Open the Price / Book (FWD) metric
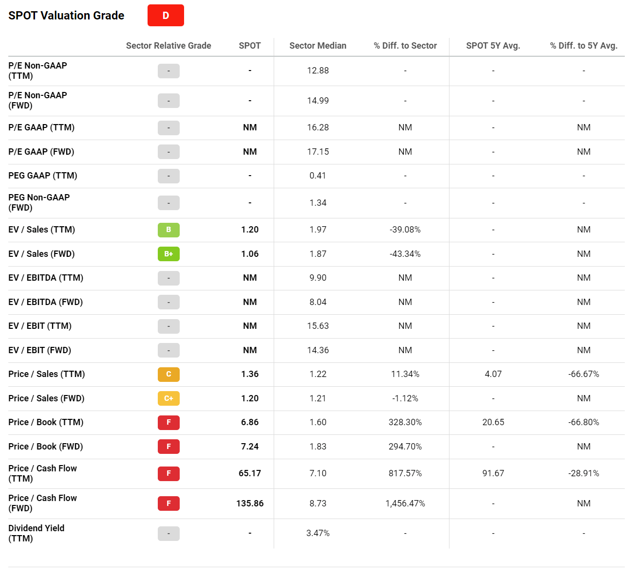The image size is (636, 575). pyautogui.click(x=46, y=447)
